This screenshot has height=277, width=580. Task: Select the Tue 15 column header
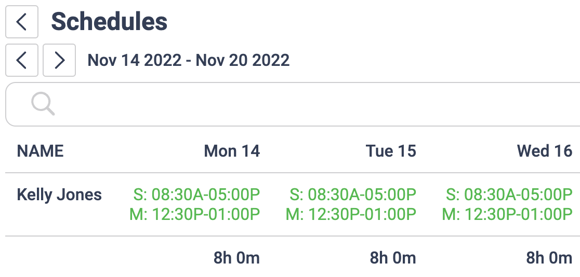coord(391,151)
